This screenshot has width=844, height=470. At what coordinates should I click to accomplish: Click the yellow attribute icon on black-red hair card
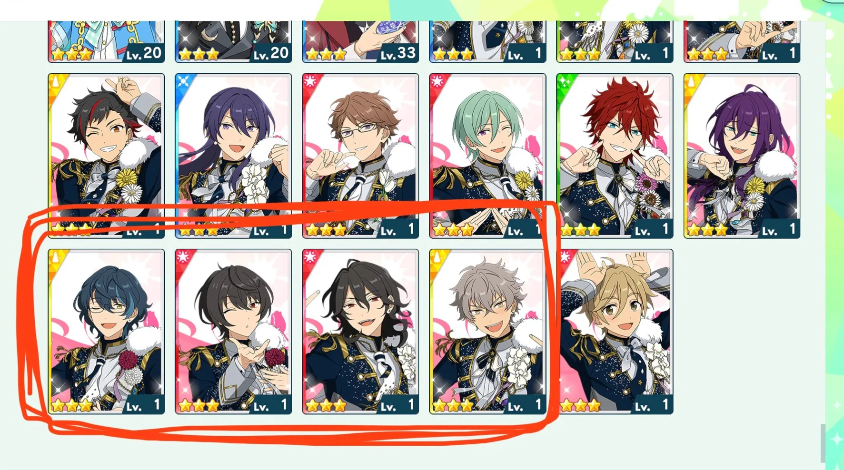[56, 82]
